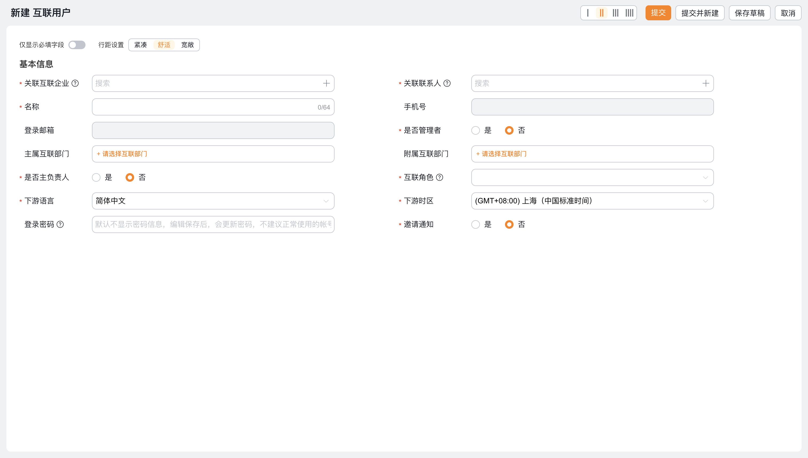The height and width of the screenshot is (458, 808).
Task: Set row spacing to 舒适
Action: tap(164, 45)
